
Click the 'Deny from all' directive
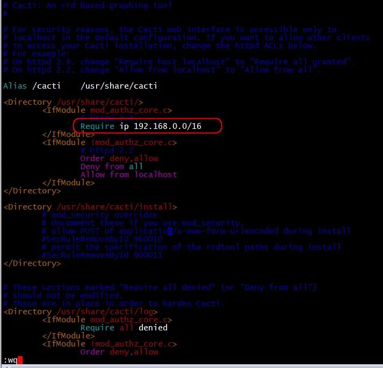click(x=111, y=167)
